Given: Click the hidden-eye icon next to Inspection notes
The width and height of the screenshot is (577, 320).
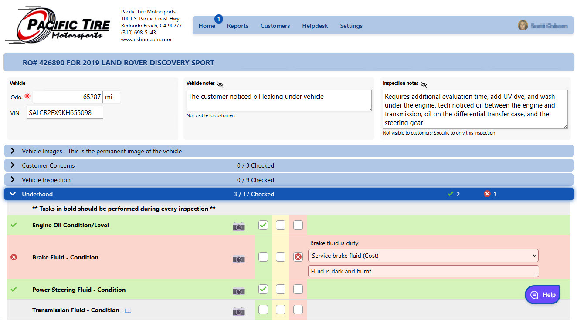Looking at the screenshot, I should tap(424, 84).
